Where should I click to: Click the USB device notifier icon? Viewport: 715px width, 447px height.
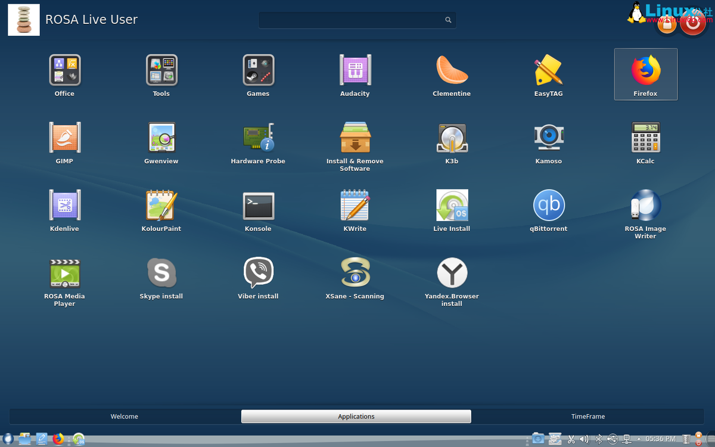(x=613, y=439)
